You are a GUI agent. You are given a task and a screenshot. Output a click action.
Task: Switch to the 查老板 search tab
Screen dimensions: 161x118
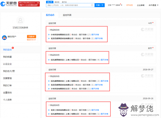pos(57,2)
